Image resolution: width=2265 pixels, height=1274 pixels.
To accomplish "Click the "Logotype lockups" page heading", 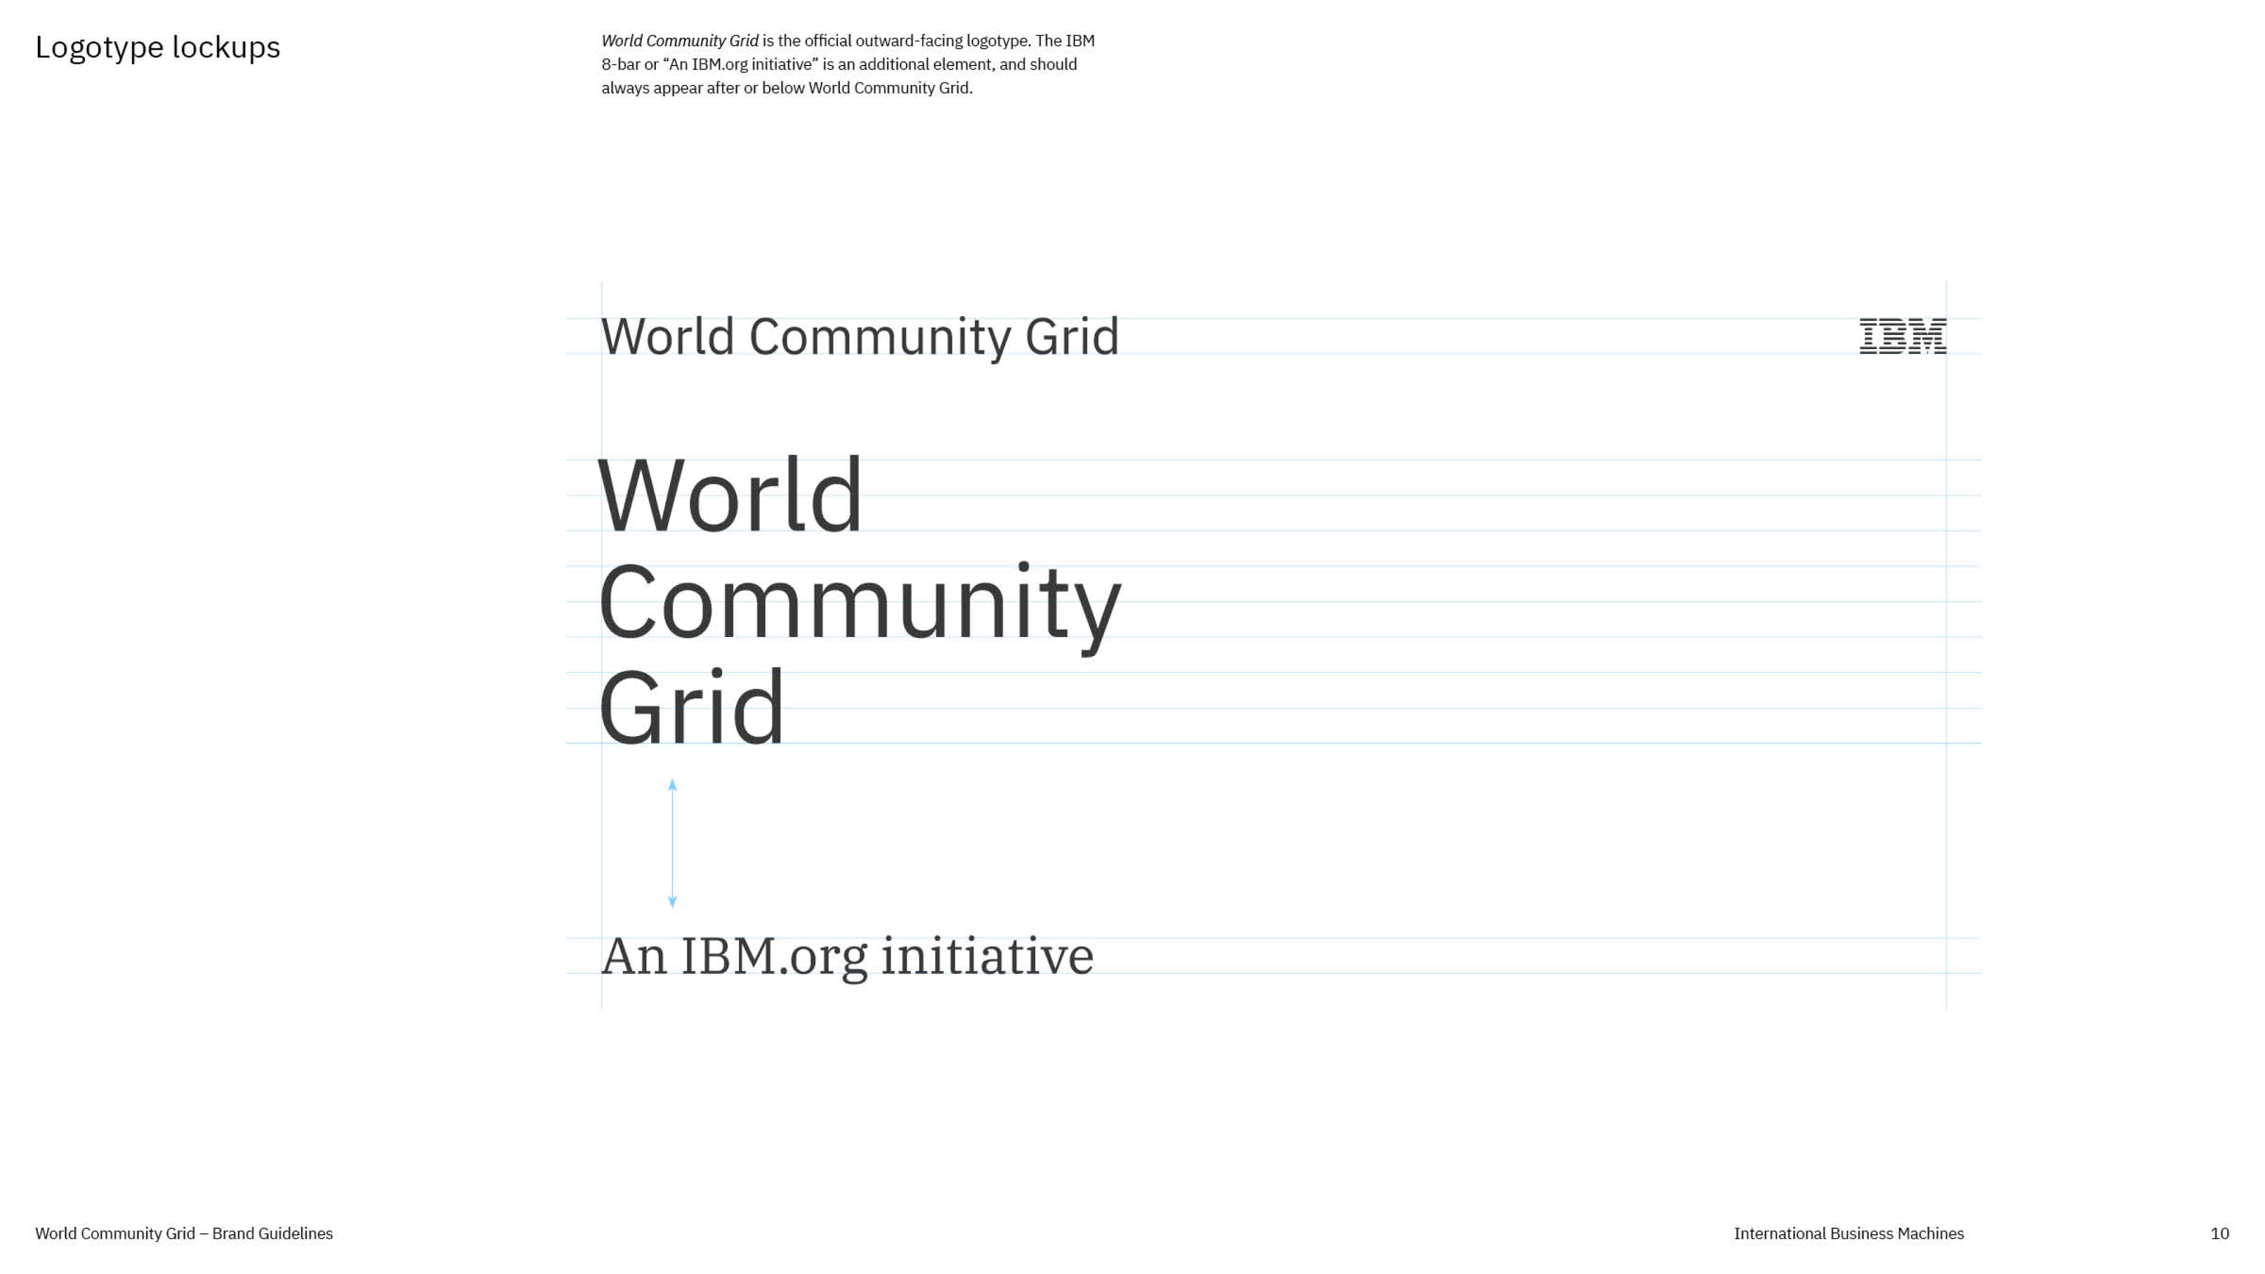I will [x=157, y=47].
